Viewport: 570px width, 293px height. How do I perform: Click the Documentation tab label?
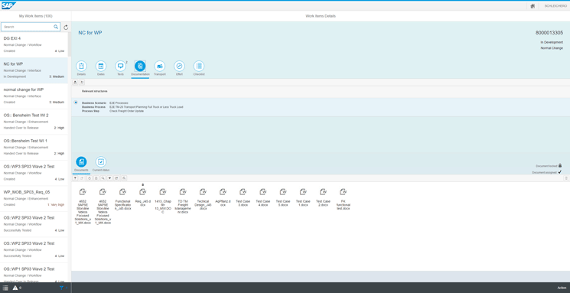[x=140, y=74]
